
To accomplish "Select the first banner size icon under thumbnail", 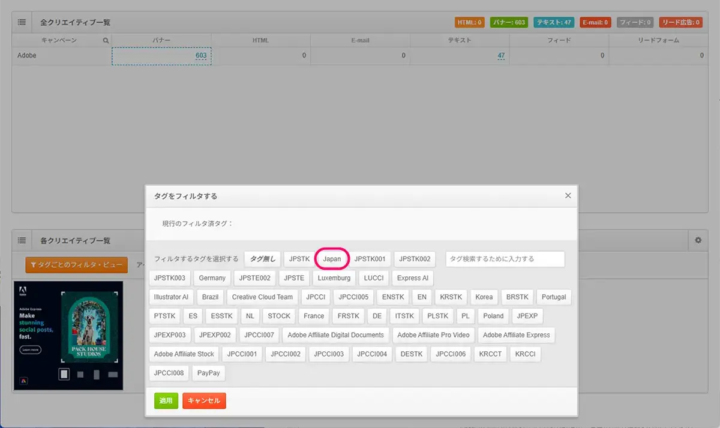I will (x=64, y=375).
